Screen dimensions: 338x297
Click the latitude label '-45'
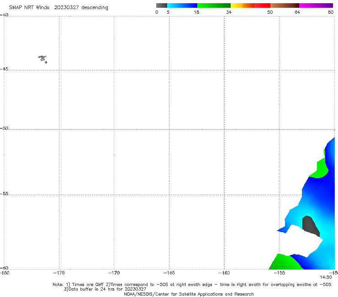point(4,69)
